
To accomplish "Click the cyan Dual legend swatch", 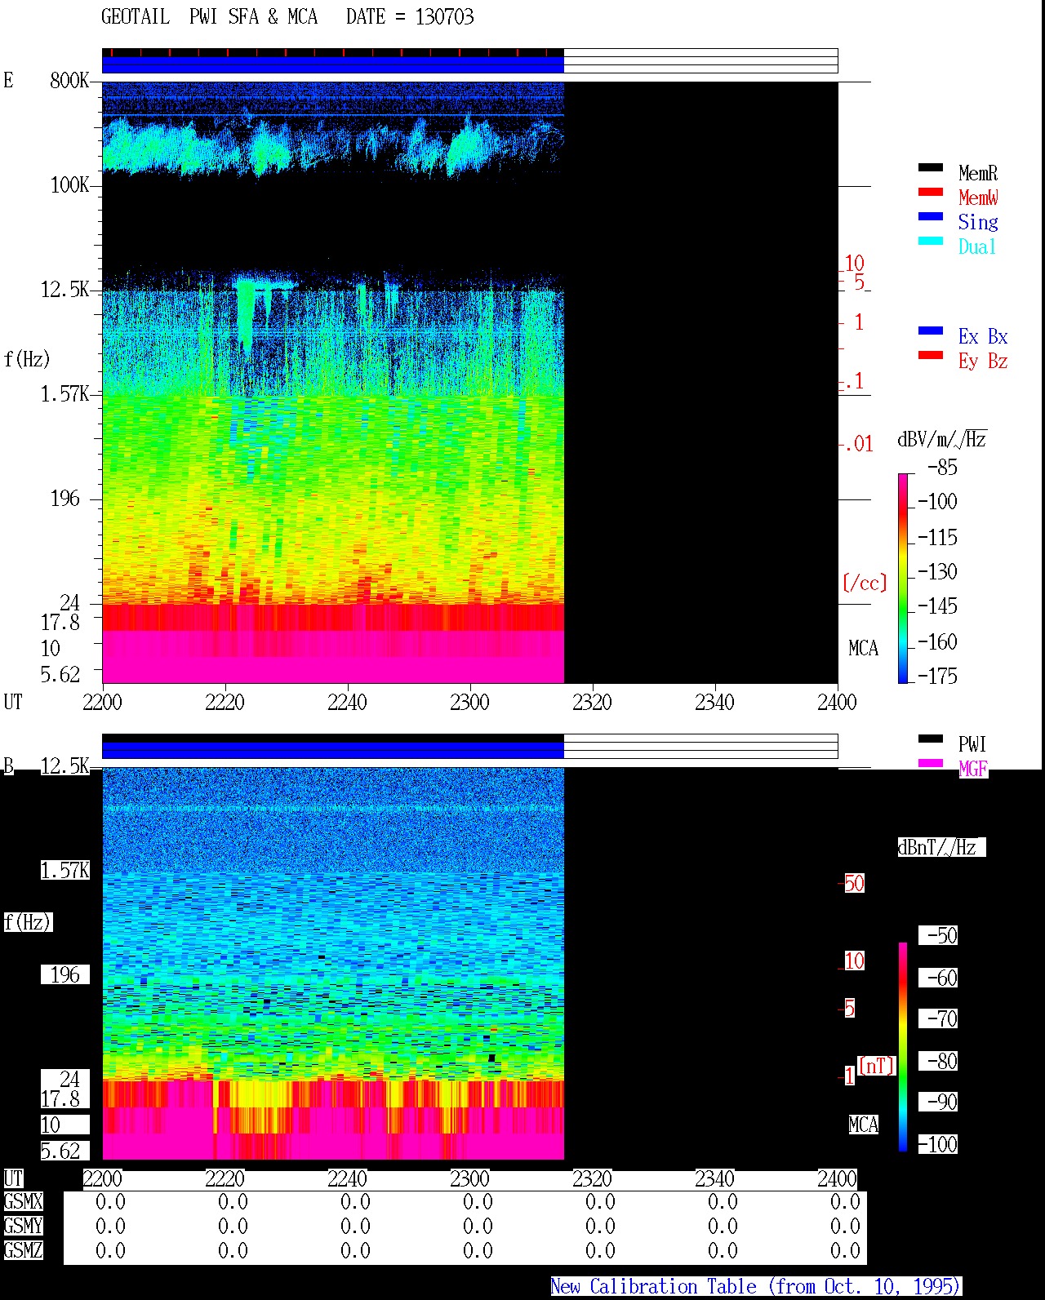I will point(931,241).
